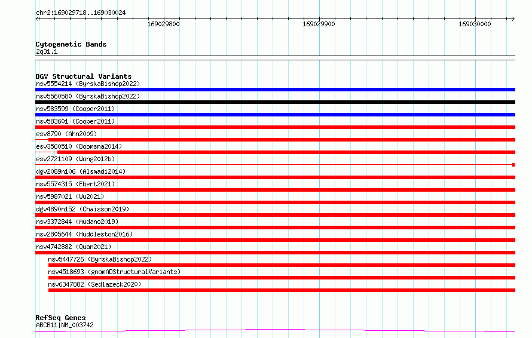532x338 pixels.
Task: Select the black bar of nsv5560580
Action: tap(275, 102)
